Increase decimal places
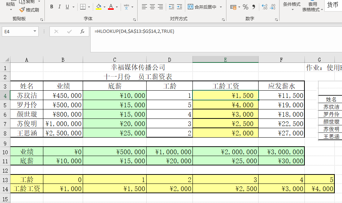The width and height of the screenshot is (342, 203). (265, 7)
